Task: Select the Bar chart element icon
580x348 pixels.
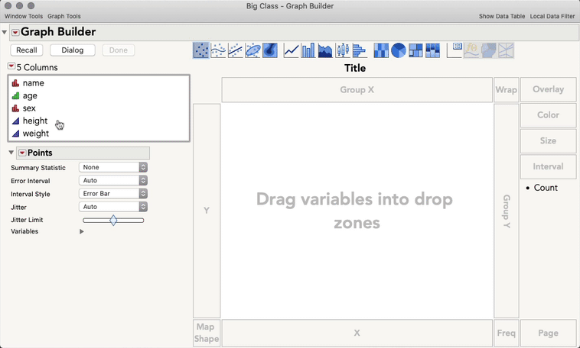Action: [308, 50]
